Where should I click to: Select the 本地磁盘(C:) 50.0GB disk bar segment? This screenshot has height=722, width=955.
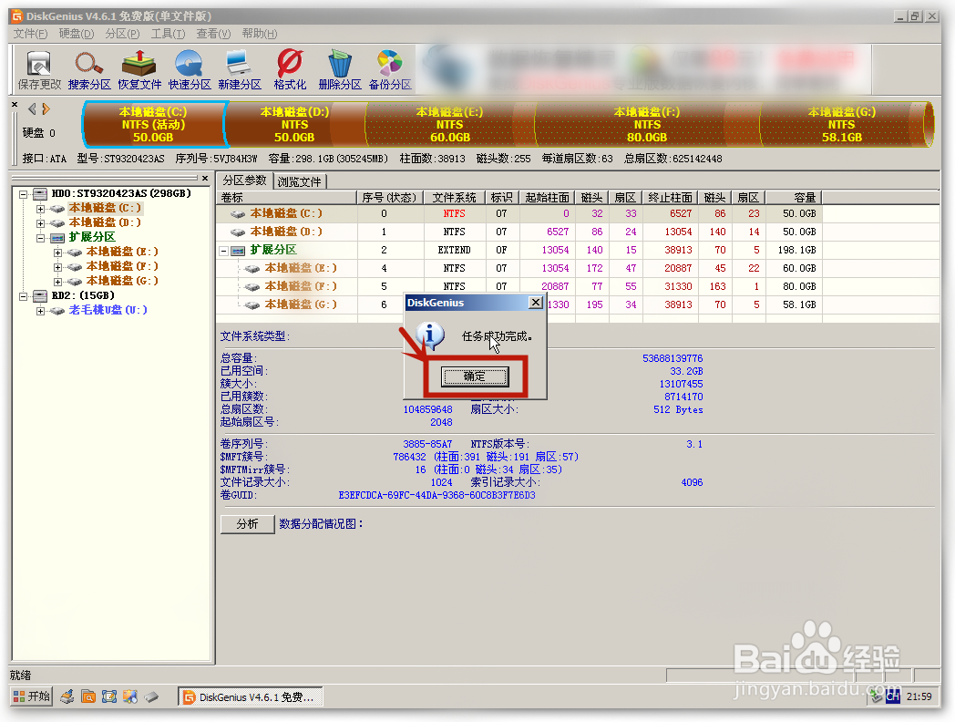tap(154, 124)
